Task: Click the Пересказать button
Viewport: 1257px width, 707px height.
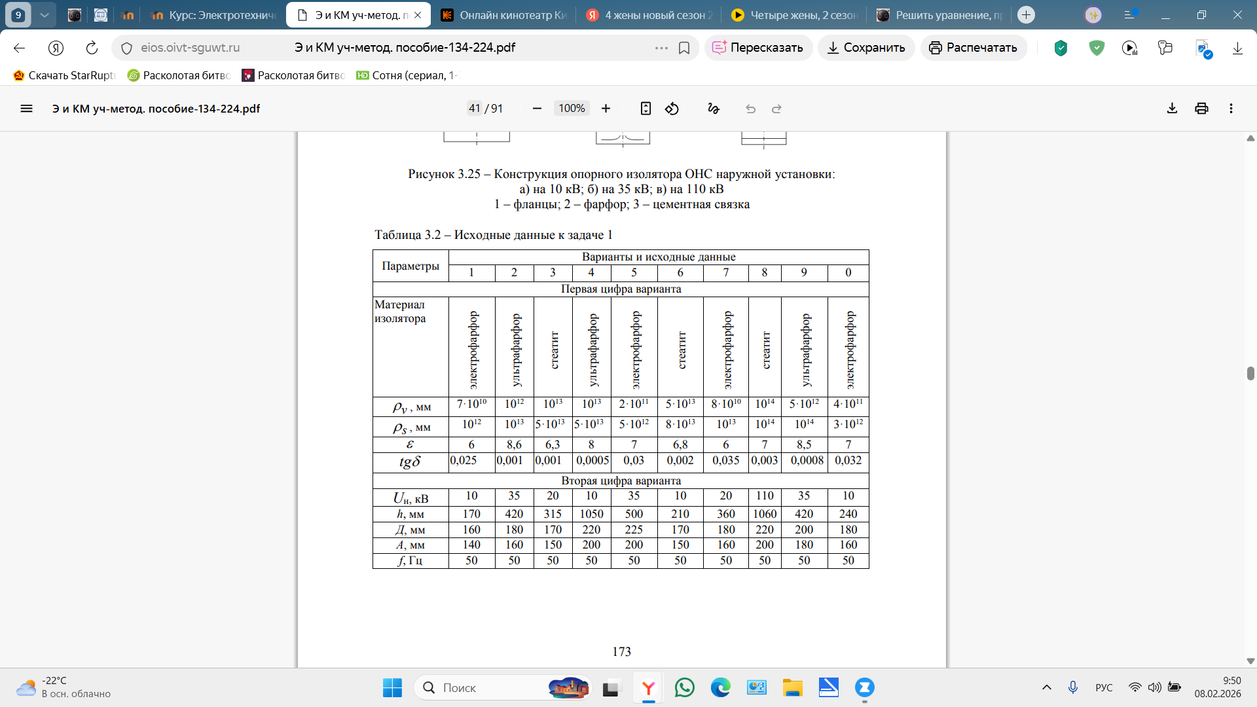Action: point(758,48)
